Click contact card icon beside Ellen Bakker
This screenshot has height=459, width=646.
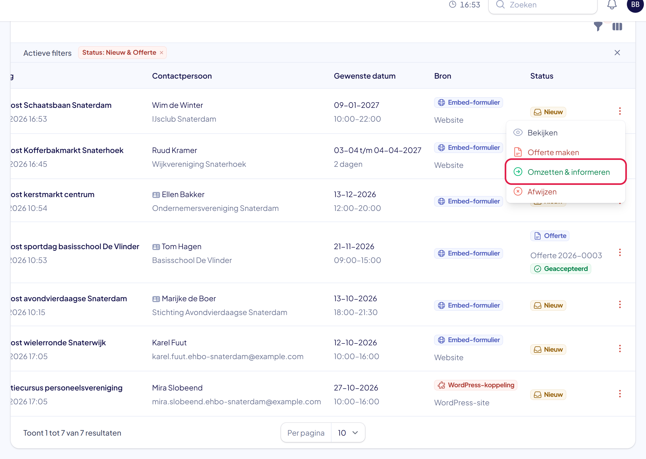coord(156,195)
